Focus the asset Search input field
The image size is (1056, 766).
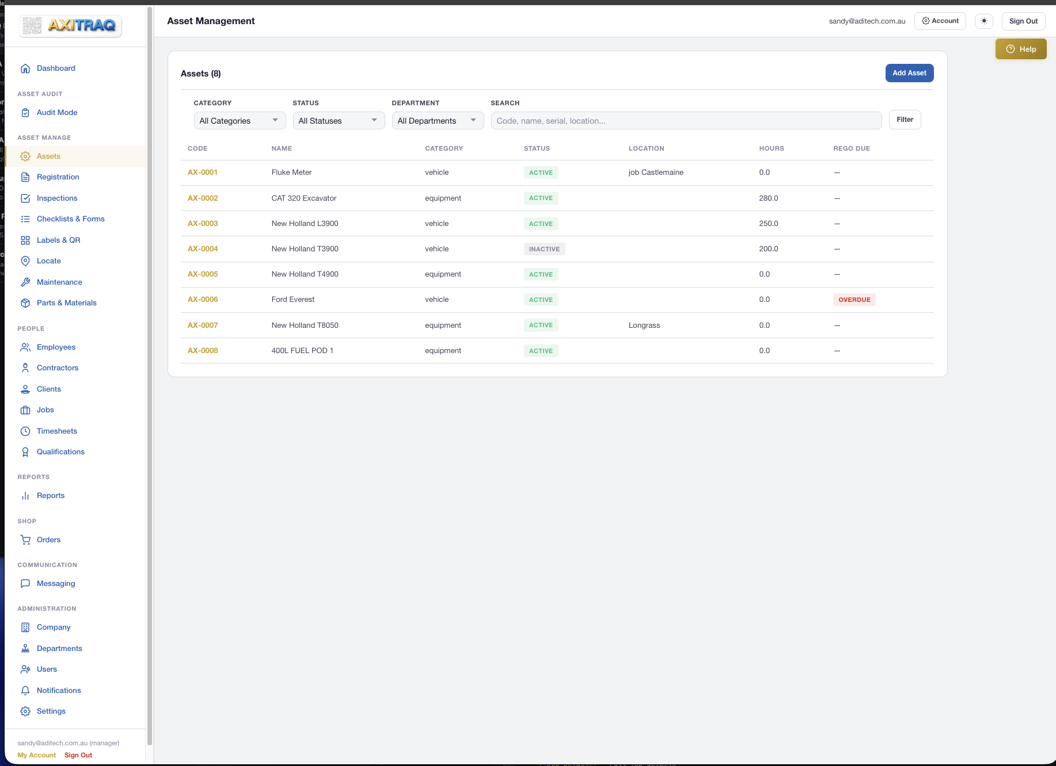click(x=686, y=121)
